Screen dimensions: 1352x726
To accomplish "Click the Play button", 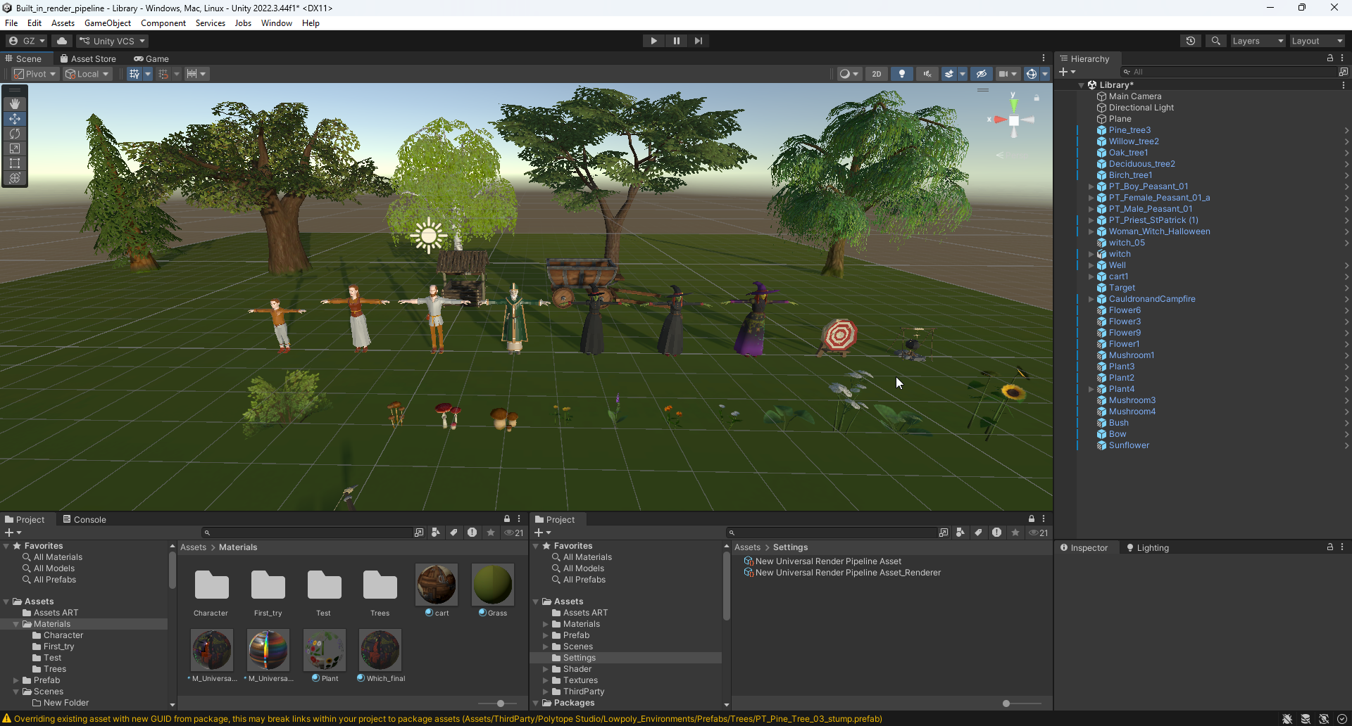I will point(653,41).
